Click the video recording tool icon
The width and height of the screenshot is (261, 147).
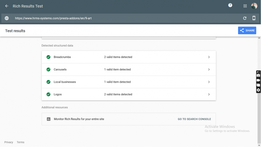tap(258, 80)
